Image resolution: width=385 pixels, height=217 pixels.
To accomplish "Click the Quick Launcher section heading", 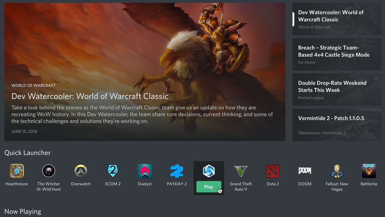I will click(27, 153).
